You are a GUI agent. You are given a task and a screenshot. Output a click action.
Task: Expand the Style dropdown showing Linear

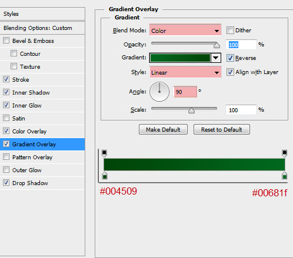point(185,72)
